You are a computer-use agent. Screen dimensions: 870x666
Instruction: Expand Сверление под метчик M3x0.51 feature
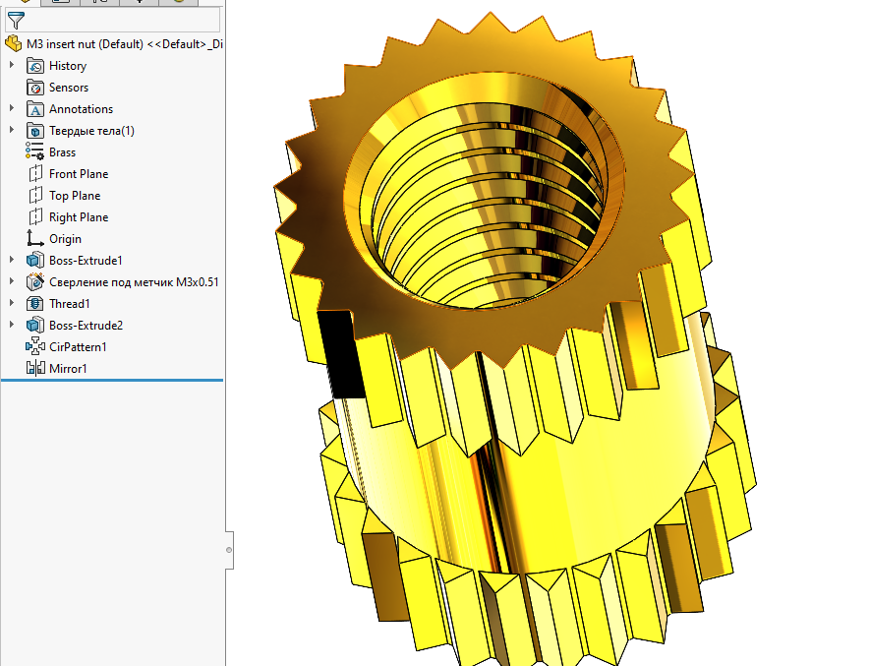12,282
